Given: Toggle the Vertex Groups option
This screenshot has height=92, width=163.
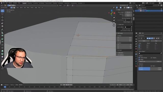Looking at the screenshot, I should 139,58.
